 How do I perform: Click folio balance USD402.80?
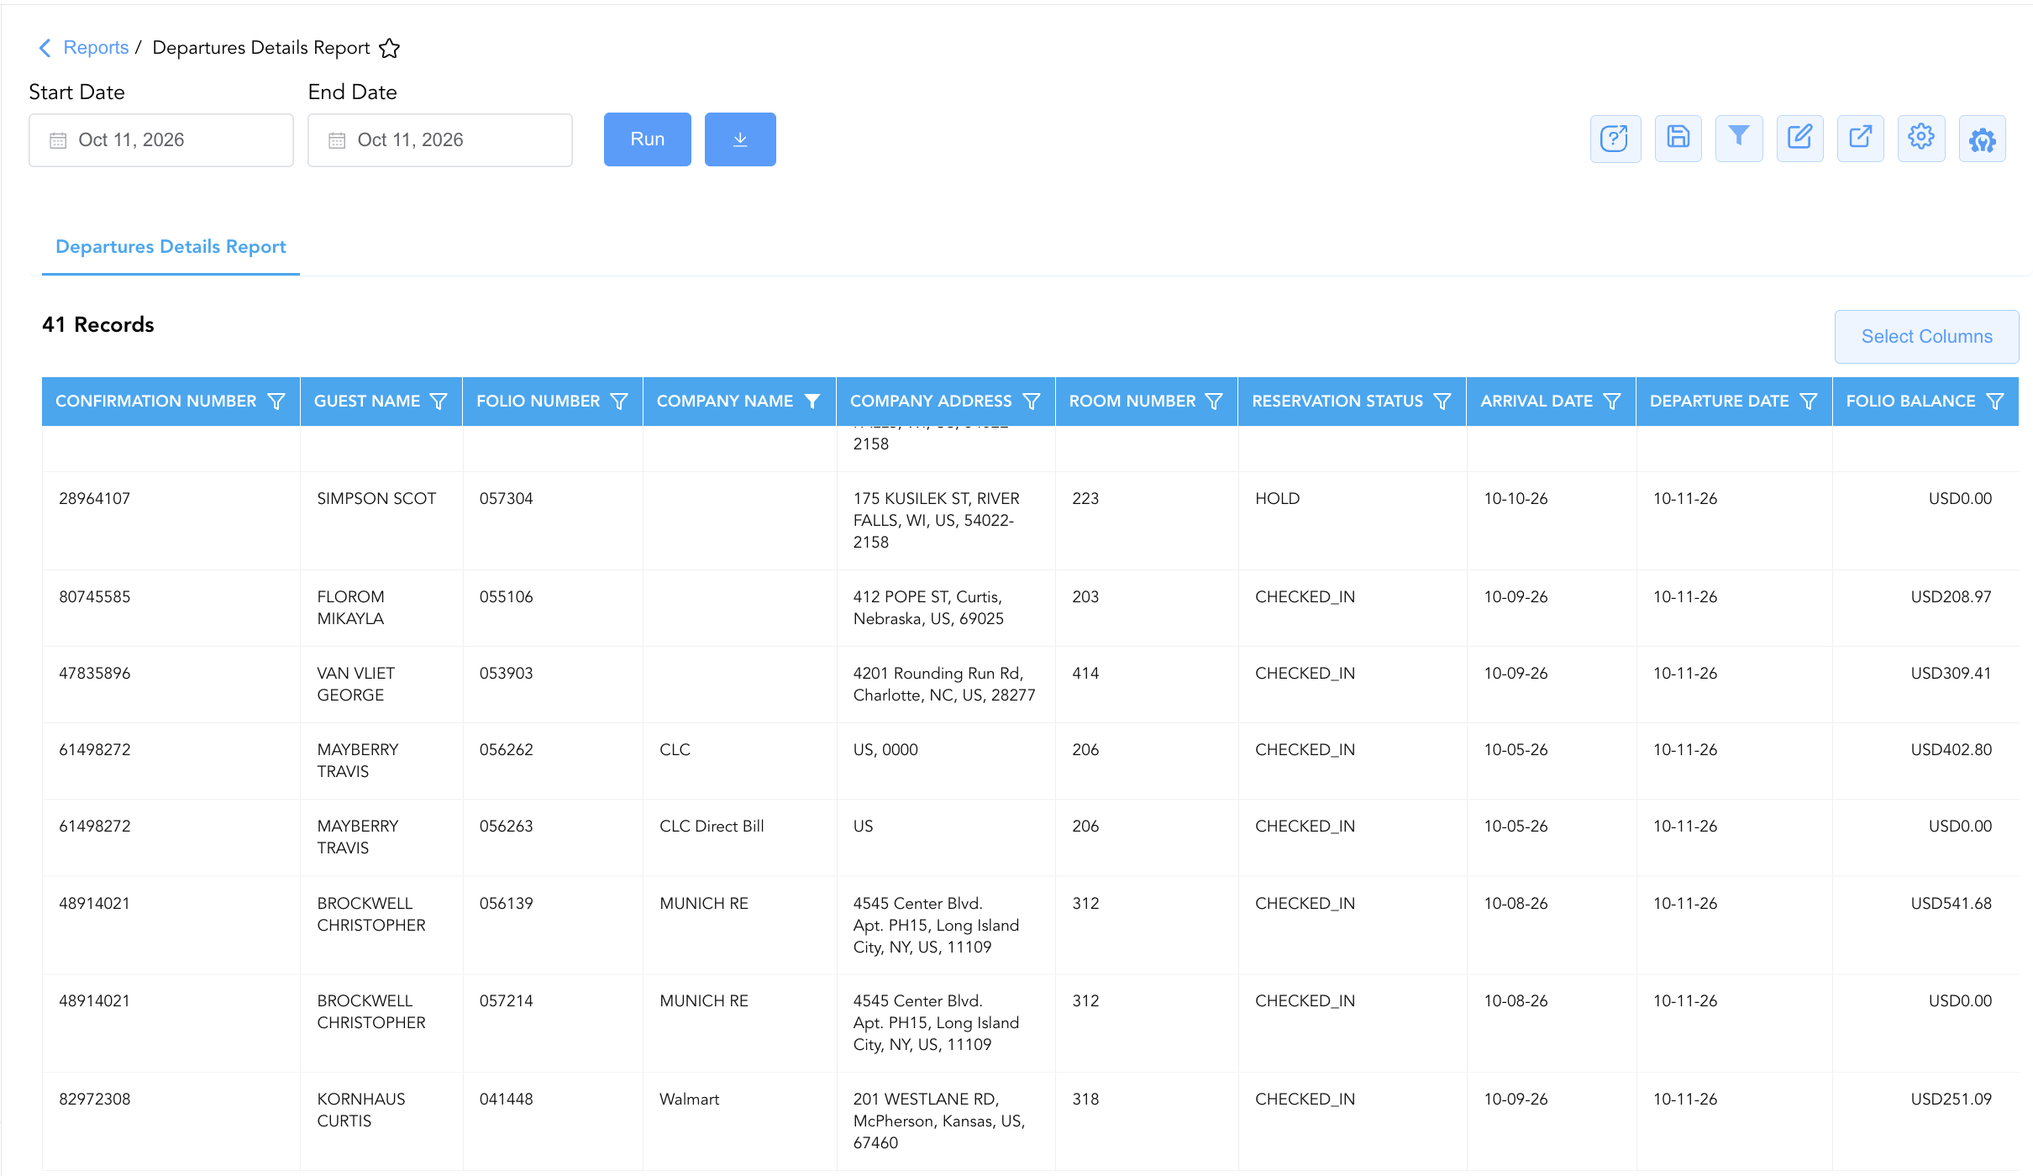(x=1951, y=750)
